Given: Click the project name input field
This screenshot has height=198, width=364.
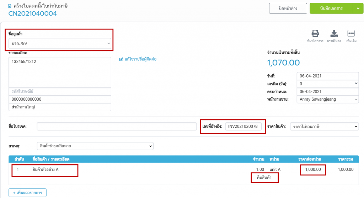Looking at the screenshot, I should 117,126.
